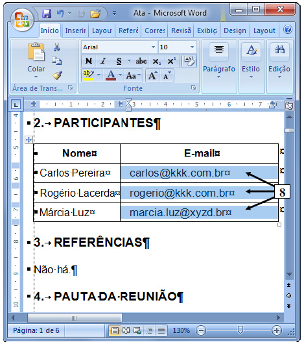Click the Redo button

[x=81, y=14]
